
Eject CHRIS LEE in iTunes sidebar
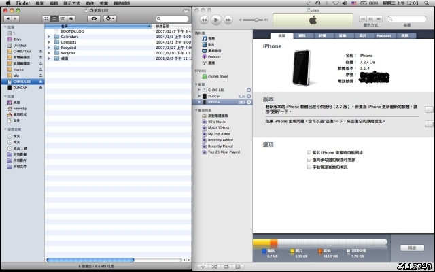pos(249,90)
